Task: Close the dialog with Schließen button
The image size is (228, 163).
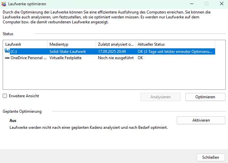Action: 211,157
